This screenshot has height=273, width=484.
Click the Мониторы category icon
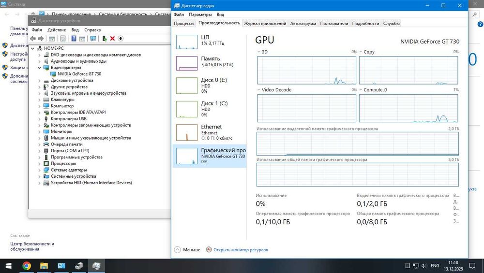coord(46,131)
